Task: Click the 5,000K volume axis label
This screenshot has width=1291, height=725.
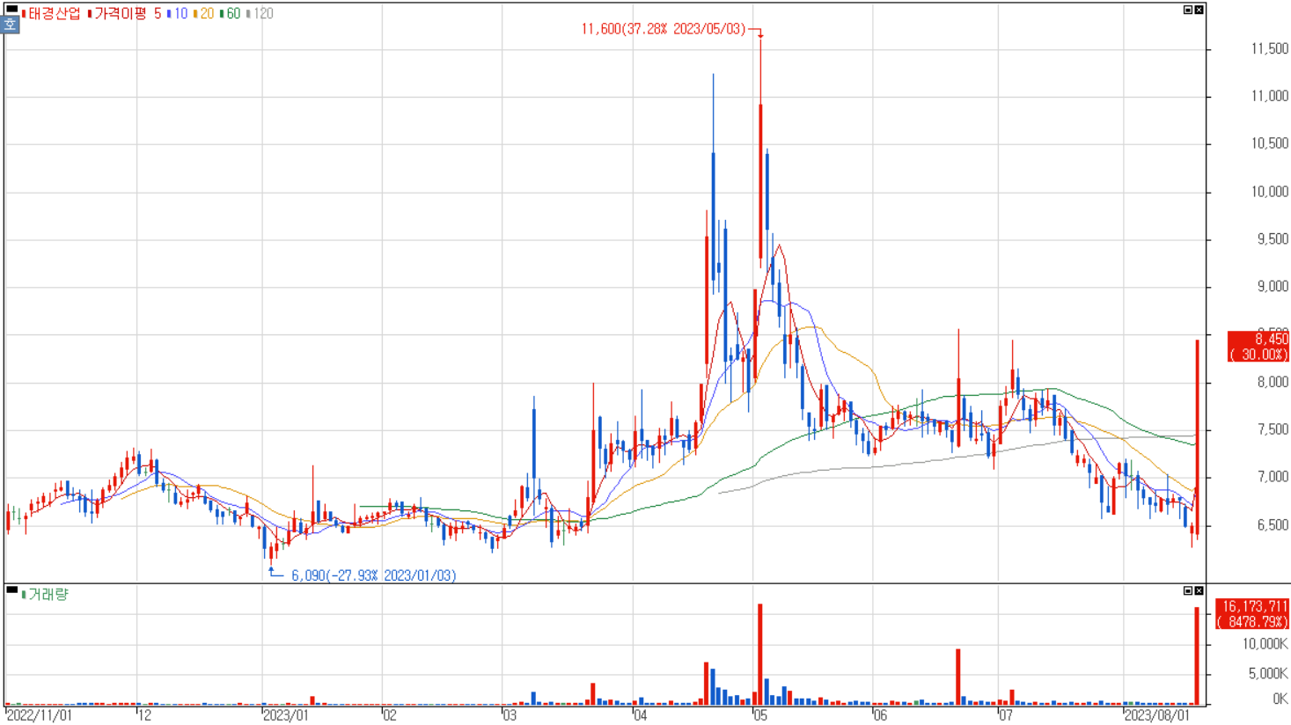Action: [x=1268, y=674]
